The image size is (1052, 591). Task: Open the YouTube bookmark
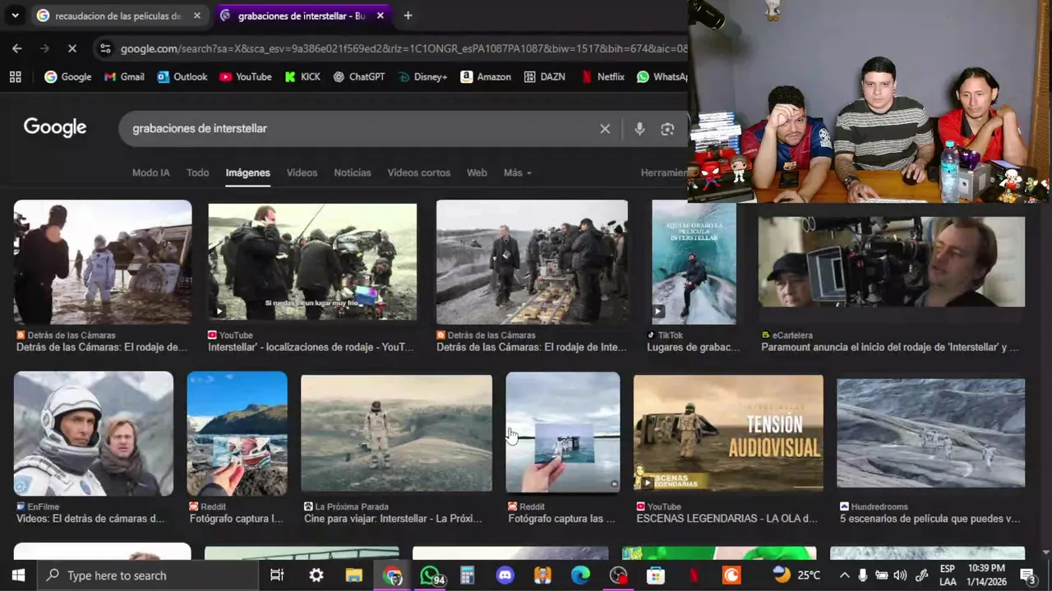[x=245, y=76]
